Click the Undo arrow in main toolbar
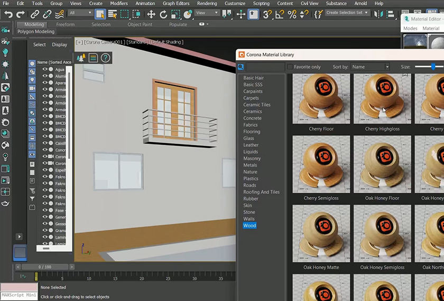 8,14
